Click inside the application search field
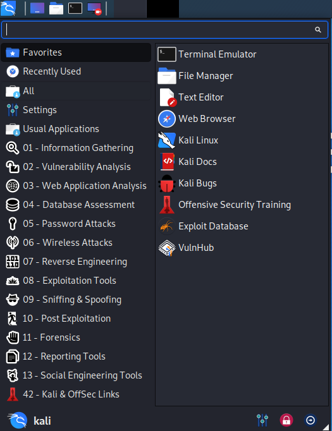The height and width of the screenshot is (431, 332). [x=164, y=30]
